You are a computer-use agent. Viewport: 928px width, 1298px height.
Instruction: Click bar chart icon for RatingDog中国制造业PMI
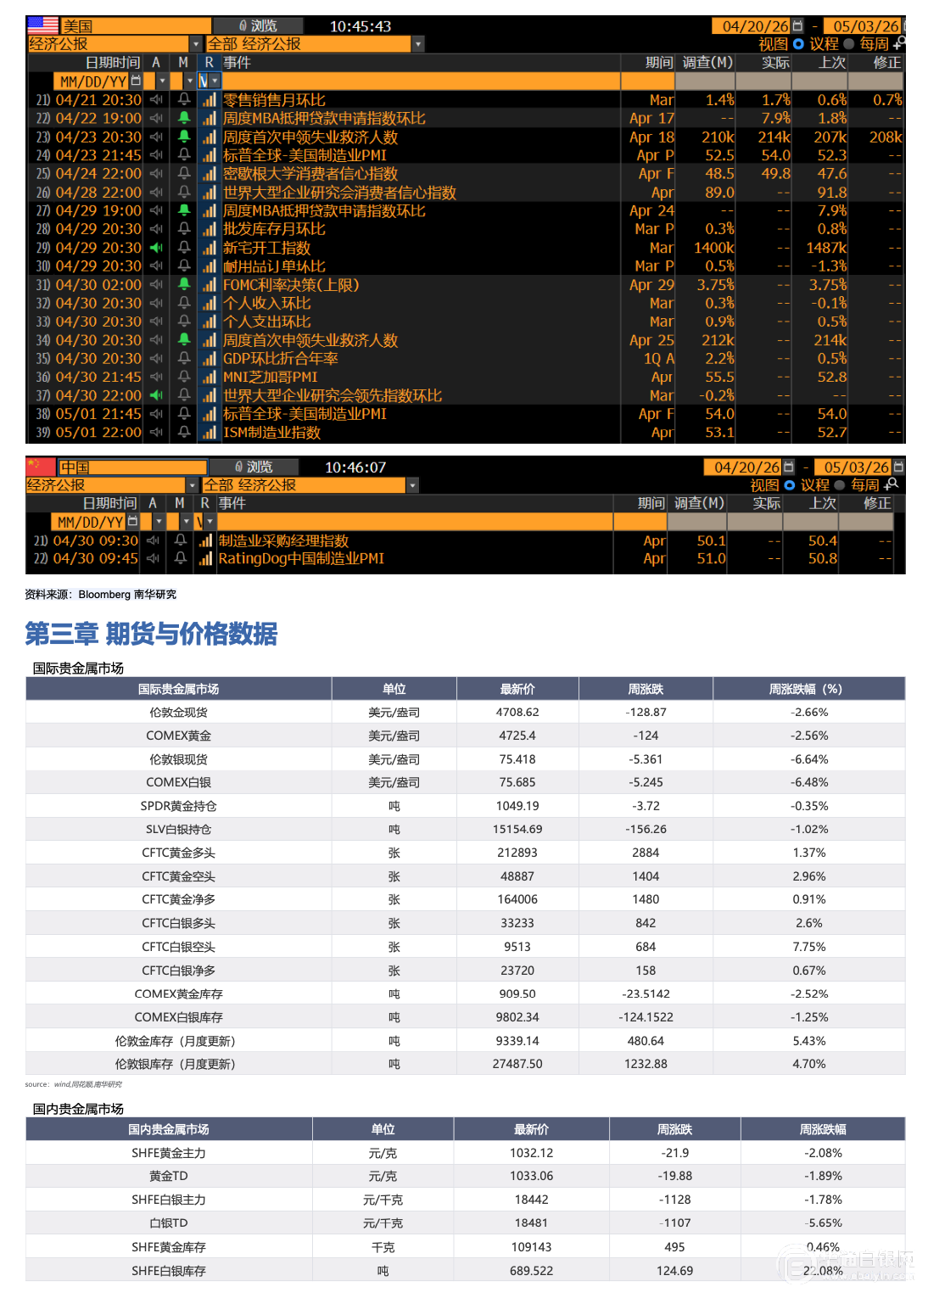[205, 558]
